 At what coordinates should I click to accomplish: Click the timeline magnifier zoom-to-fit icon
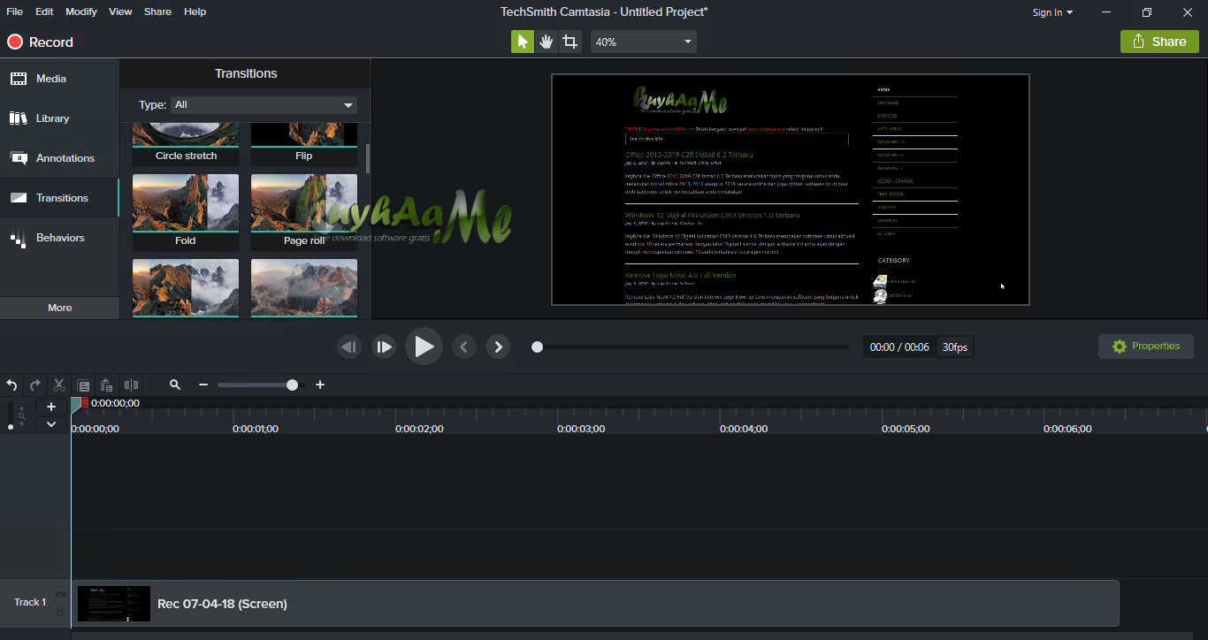point(175,385)
